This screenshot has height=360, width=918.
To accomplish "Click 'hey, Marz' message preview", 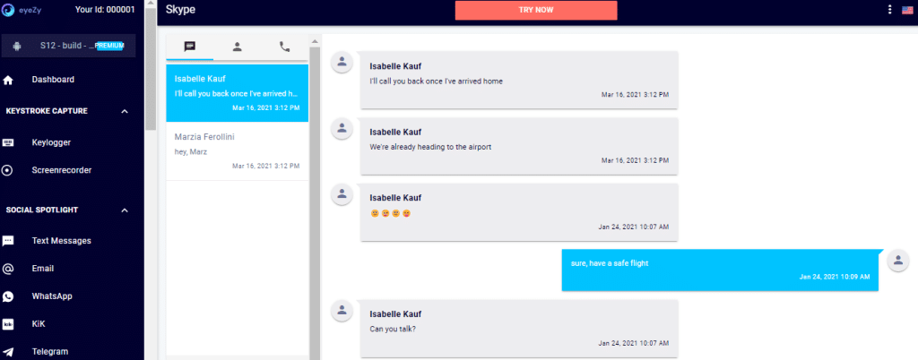I will [x=191, y=152].
